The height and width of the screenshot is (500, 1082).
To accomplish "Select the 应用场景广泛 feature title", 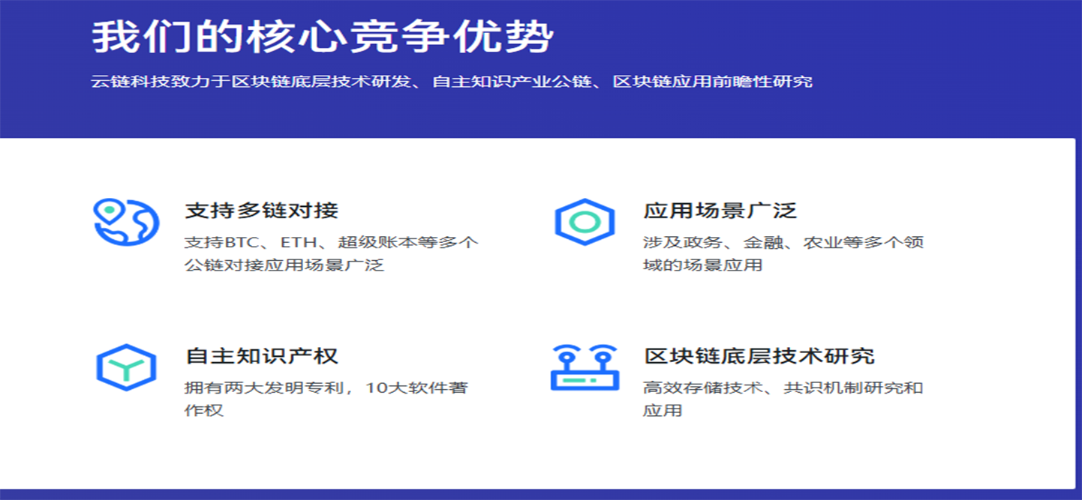I will click(720, 211).
